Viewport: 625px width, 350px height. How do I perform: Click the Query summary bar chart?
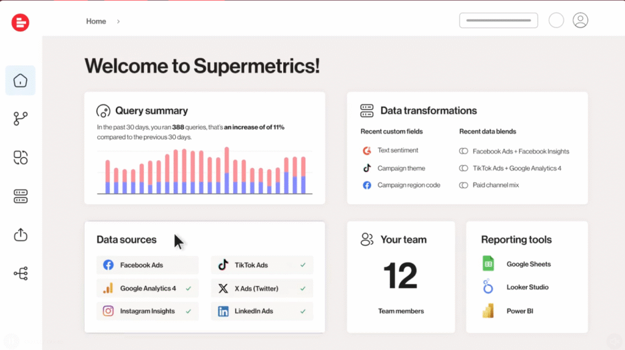click(204, 171)
